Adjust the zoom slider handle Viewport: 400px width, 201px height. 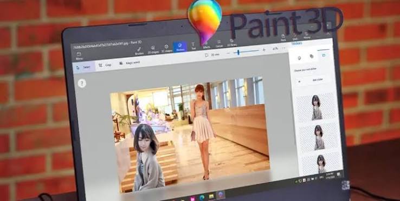coord(238,52)
